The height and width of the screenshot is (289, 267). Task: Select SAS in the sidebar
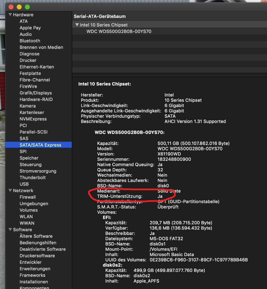tap(24, 138)
